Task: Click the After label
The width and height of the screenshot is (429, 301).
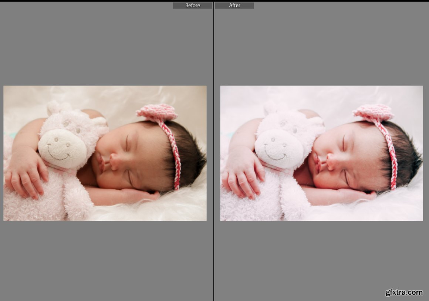Action: tap(234, 6)
